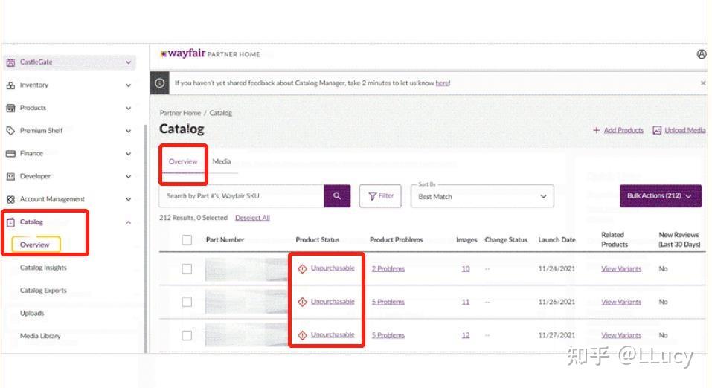Viewport: 712px width, 388px height.
Task: Switch to the Media tab
Action: coord(221,161)
